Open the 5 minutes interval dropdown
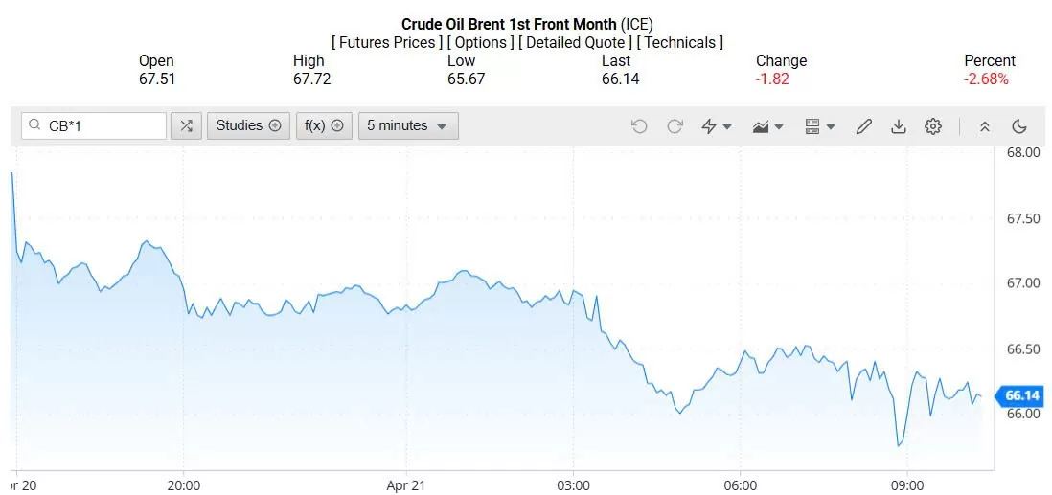Image resolution: width=1052 pixels, height=495 pixels. pos(407,125)
